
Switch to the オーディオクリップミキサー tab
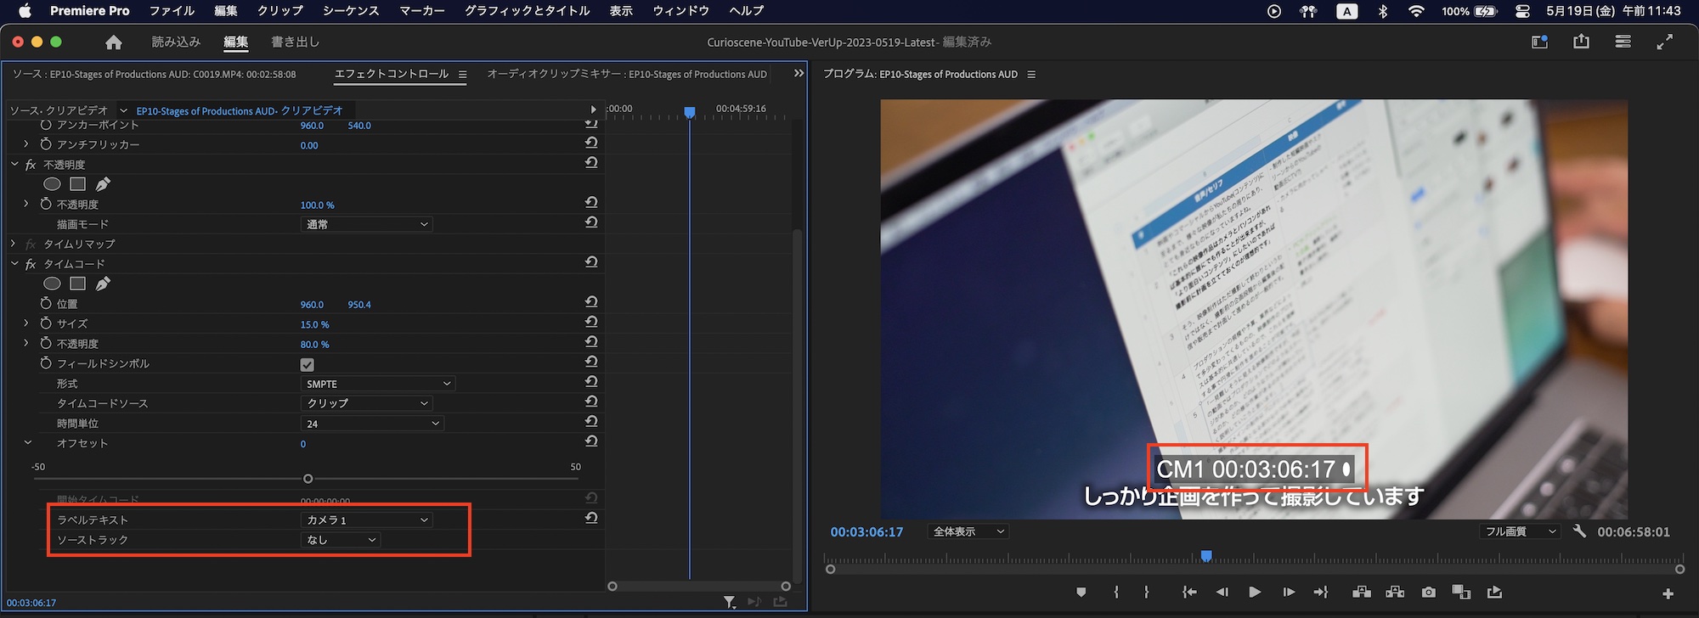tap(626, 75)
